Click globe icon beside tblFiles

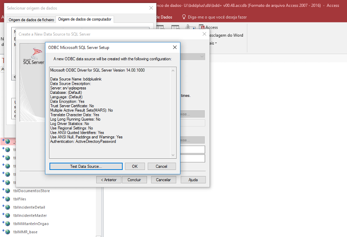(7, 199)
